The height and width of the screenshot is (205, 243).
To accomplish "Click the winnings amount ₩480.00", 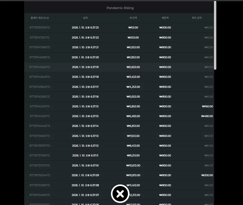I will [x=207, y=116].
